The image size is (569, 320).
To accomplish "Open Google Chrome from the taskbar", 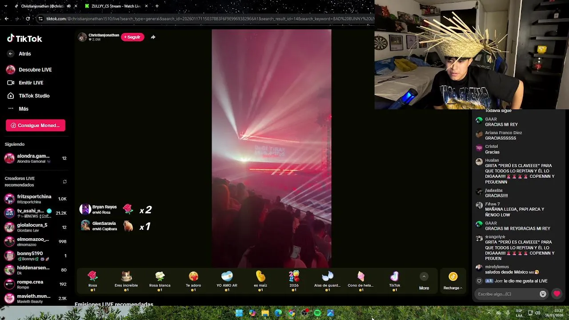I will [291, 313].
